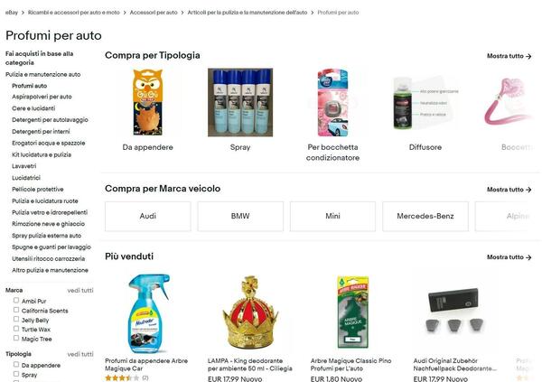
Task: Open the 'Per bocchetta condizionatore' vent clip image
Action: pos(332,102)
